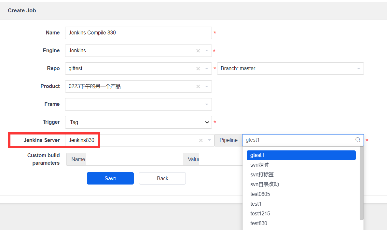
Task: Open the Trigger select showing Tag
Action: [x=138, y=122]
